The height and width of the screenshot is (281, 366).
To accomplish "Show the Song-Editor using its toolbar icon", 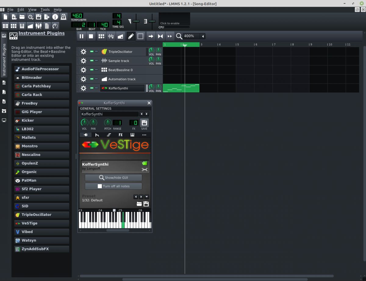I will [x=5, y=26].
